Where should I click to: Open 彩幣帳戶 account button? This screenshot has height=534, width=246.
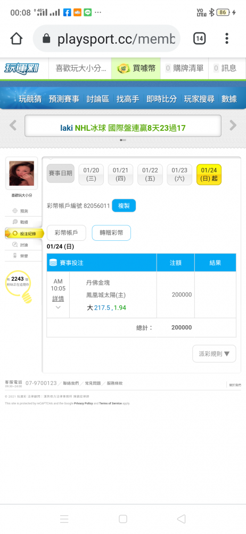[66, 233]
